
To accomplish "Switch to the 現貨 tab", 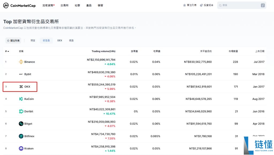I will pyautogui.click(x=33, y=40).
